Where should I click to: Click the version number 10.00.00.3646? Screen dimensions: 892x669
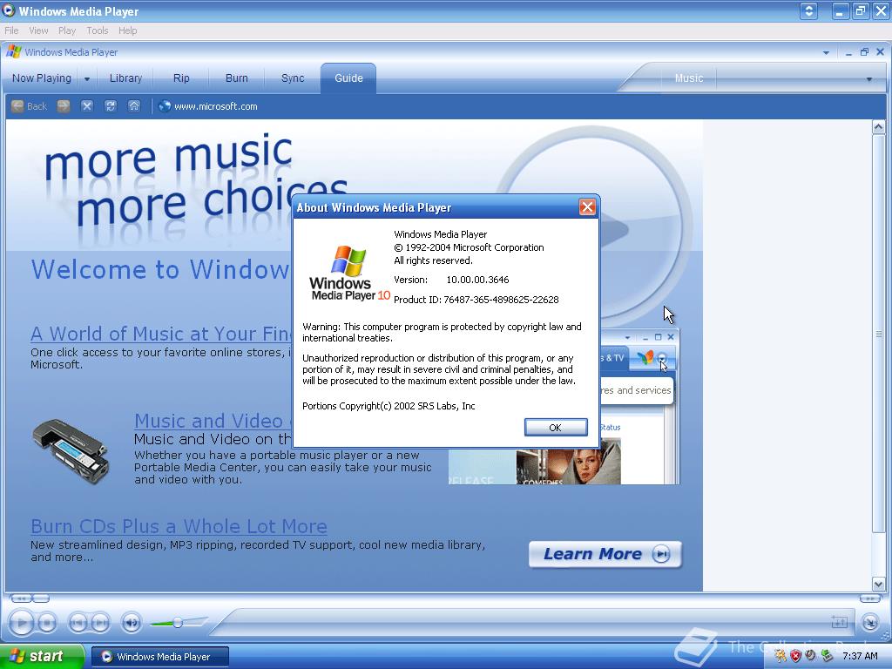(477, 280)
